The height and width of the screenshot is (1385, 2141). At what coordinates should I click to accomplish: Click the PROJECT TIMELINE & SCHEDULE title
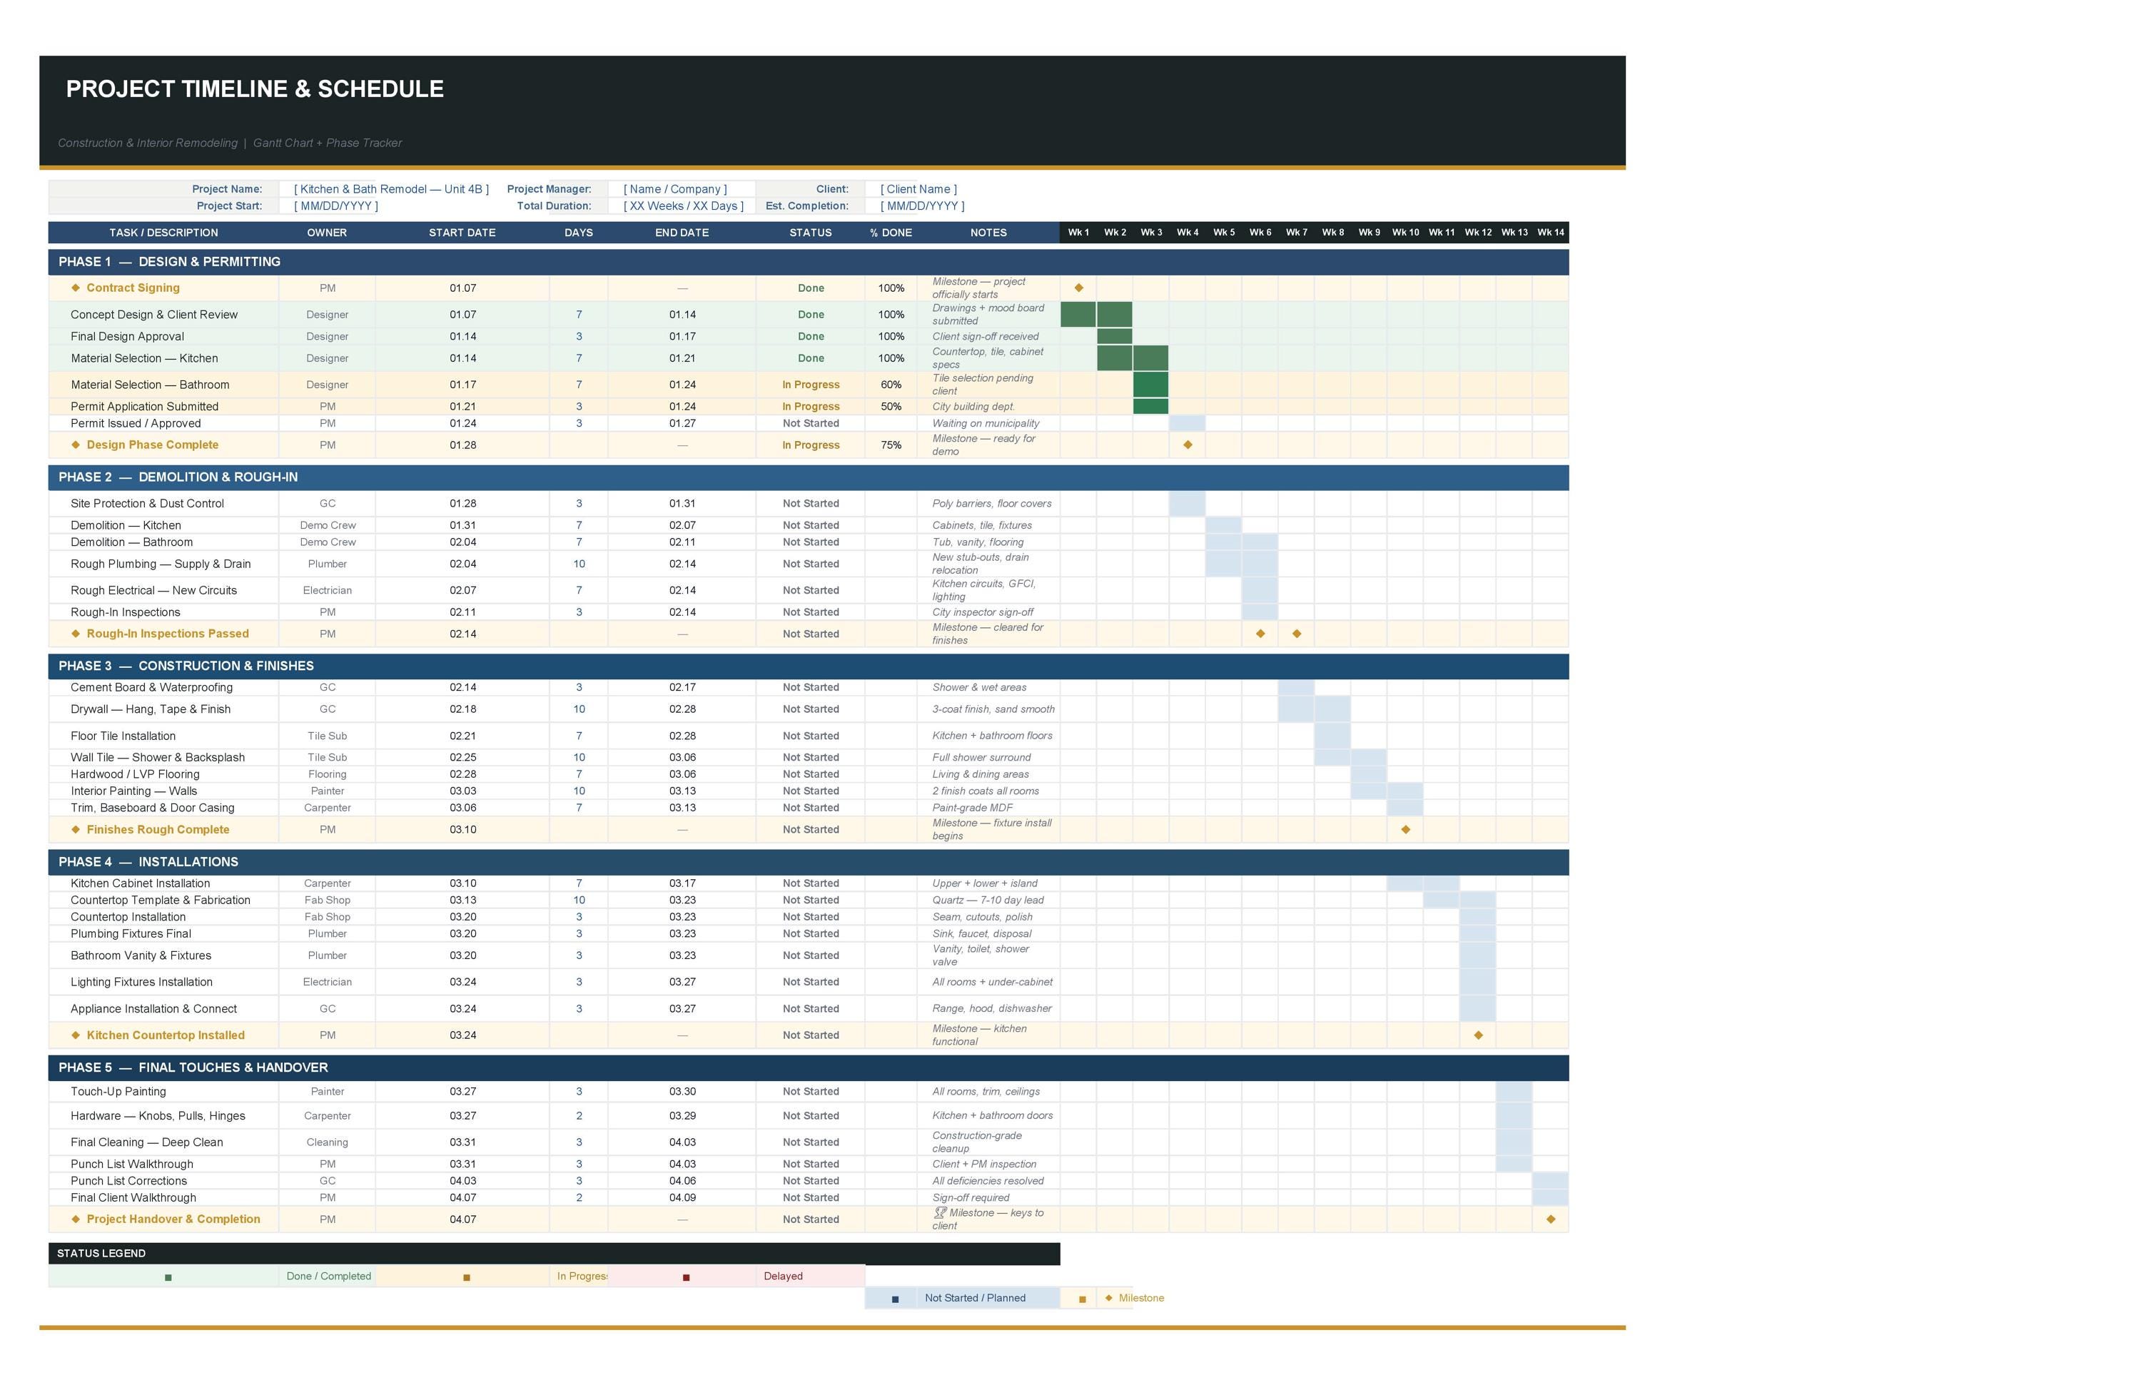point(255,89)
